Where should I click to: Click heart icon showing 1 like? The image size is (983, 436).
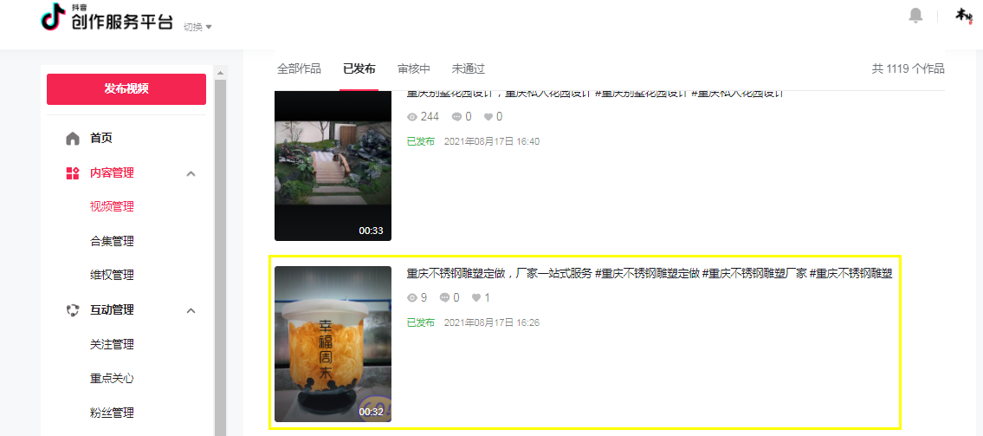tap(476, 297)
